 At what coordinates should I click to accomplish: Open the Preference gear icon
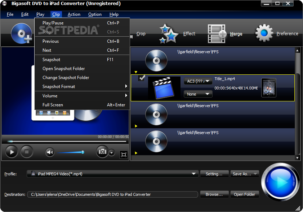(264, 33)
